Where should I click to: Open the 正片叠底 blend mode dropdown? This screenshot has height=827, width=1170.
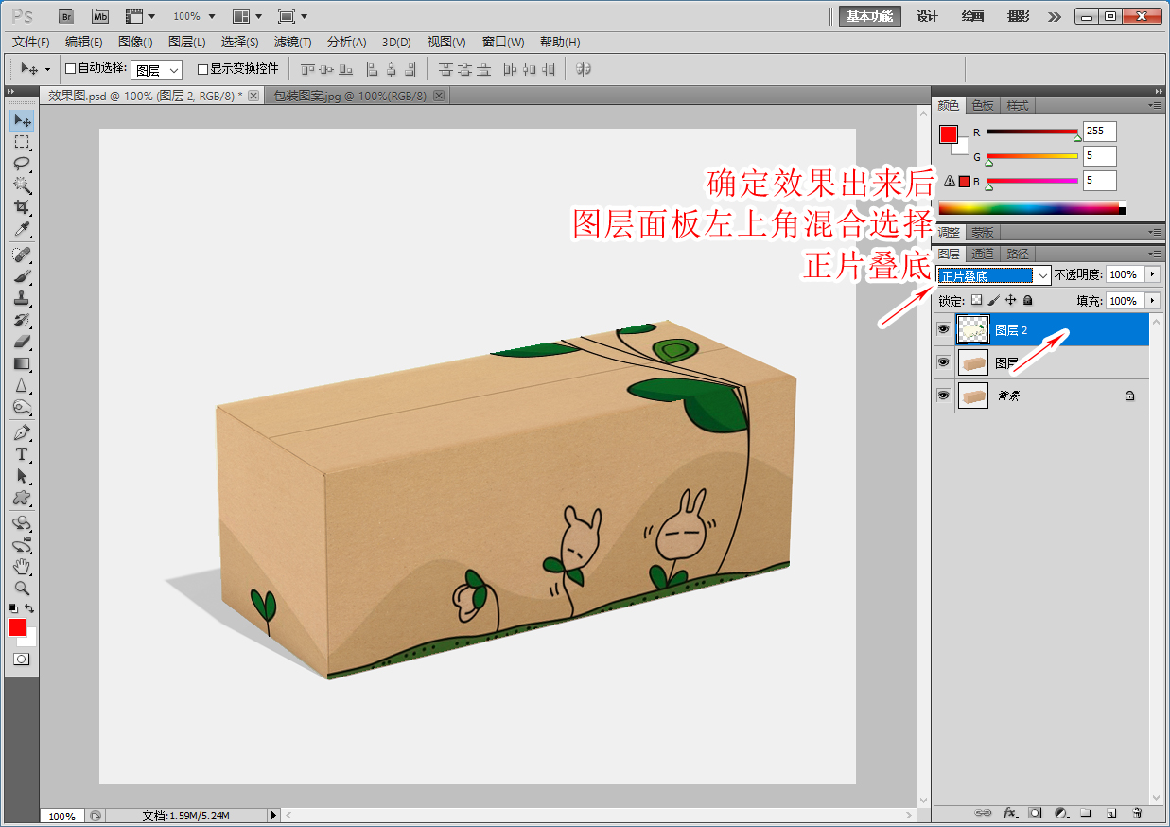pos(993,275)
